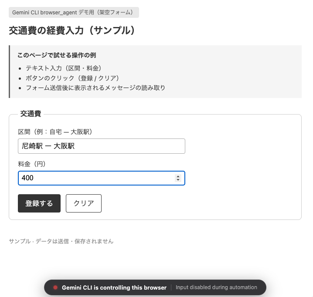The image size is (313, 297).
Task: Click the サンプル · データは送信・保存されません footer note
Action: pyautogui.click(x=61, y=241)
